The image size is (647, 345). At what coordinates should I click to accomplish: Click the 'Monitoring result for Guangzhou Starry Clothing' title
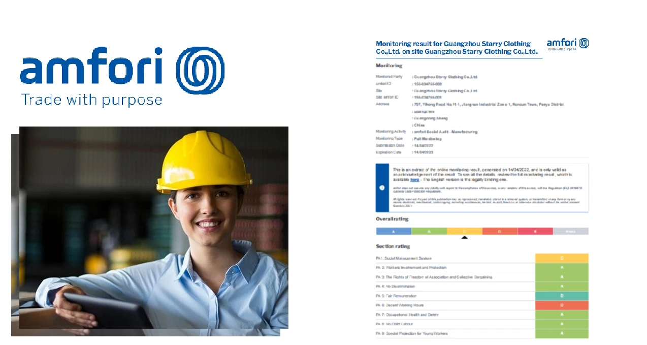pyautogui.click(x=457, y=47)
